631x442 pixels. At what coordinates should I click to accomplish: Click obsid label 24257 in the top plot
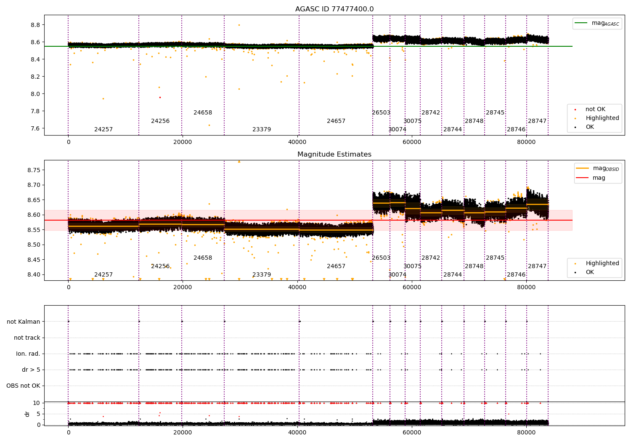point(103,130)
